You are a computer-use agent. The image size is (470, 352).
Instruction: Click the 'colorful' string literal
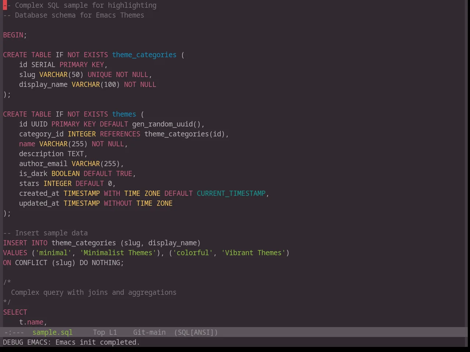coord(193,253)
